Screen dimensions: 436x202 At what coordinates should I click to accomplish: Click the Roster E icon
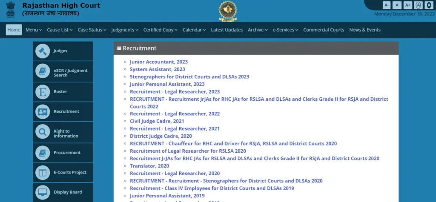point(43,92)
